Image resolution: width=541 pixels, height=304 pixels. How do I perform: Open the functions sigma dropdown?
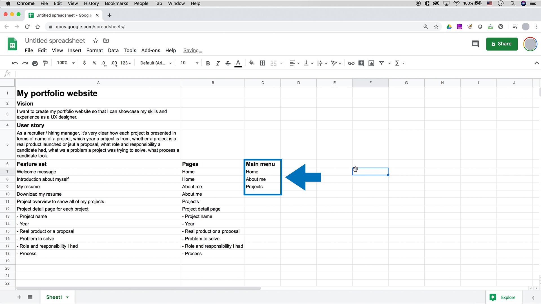coord(400,63)
